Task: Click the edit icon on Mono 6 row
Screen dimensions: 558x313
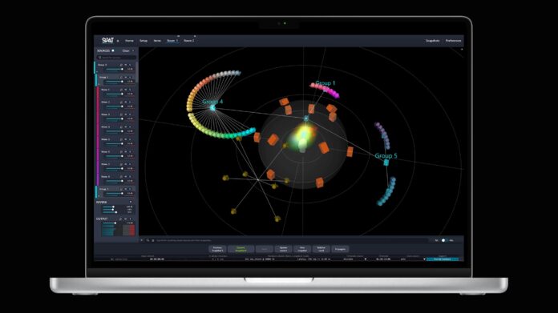Action: click(121, 152)
